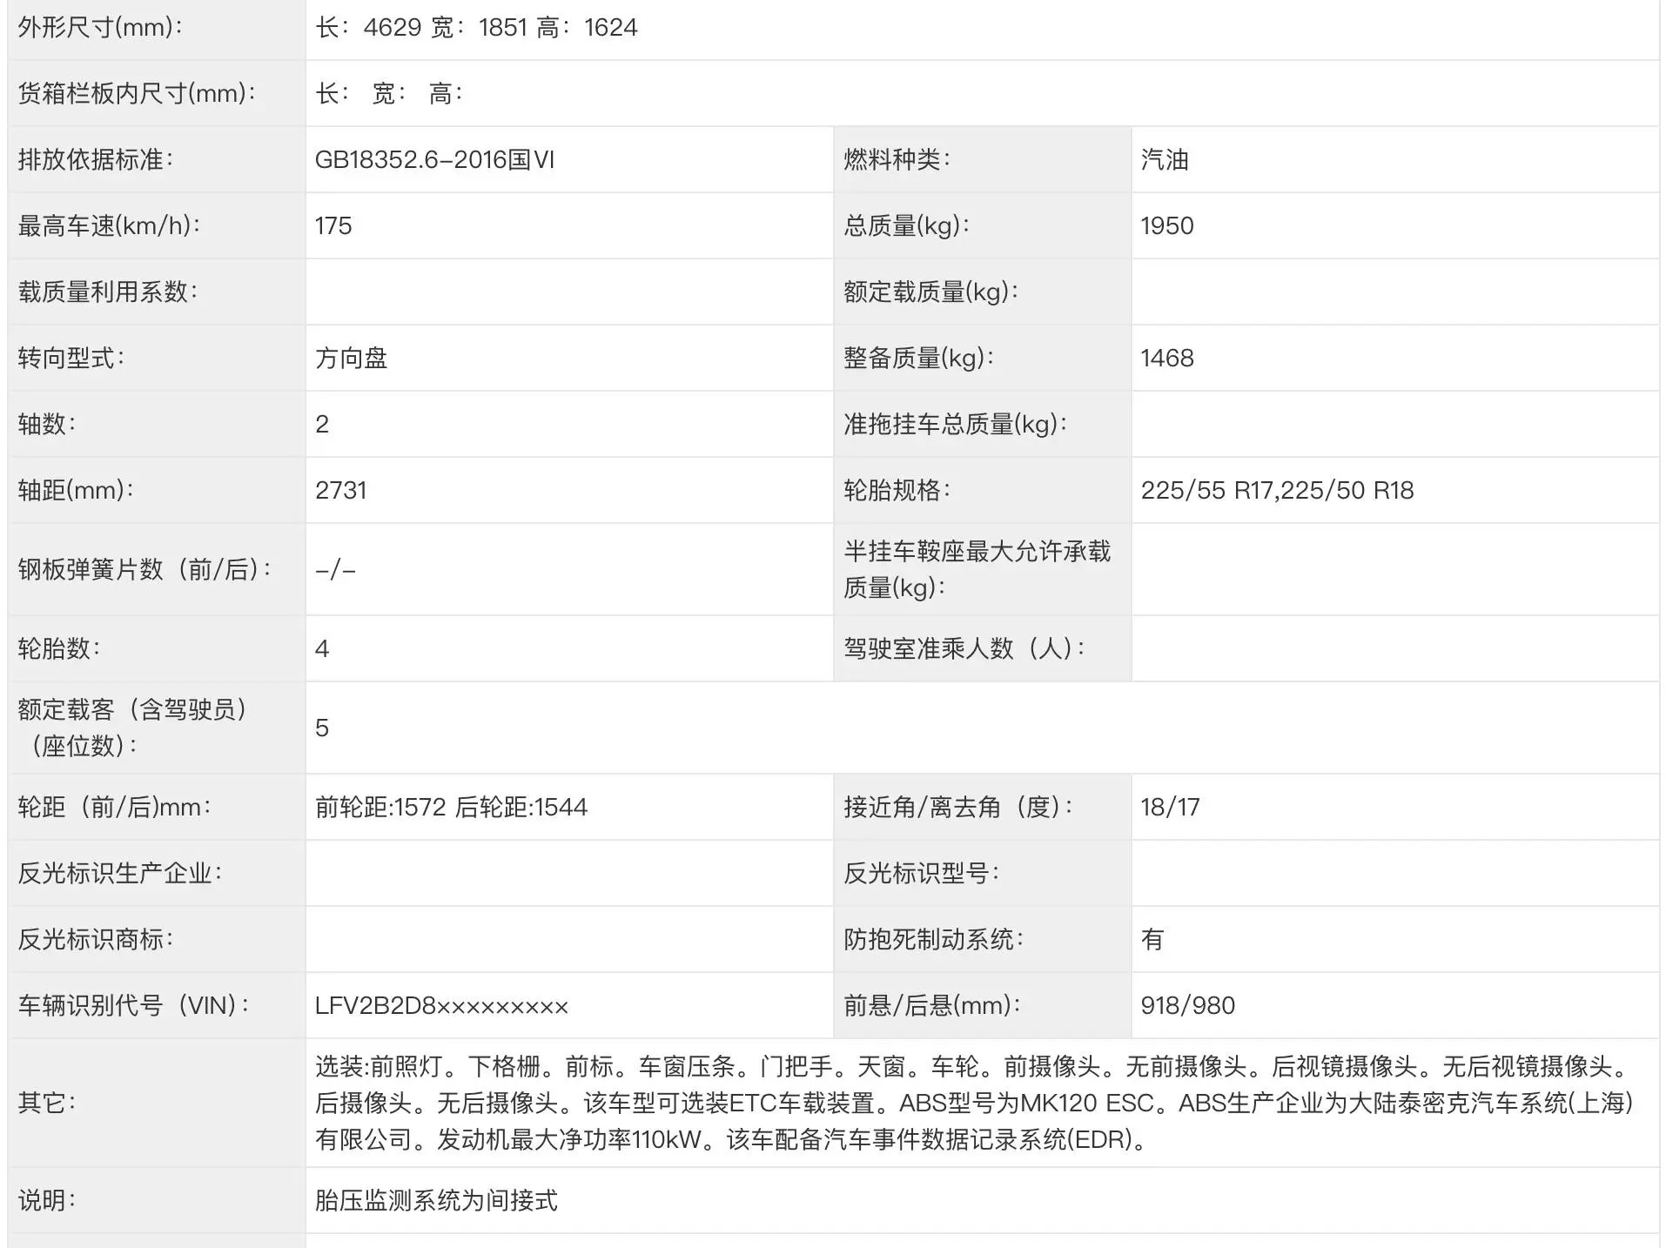Click the 整备质量(kg) label
Screen dimensions: 1666x1248
[918, 359]
